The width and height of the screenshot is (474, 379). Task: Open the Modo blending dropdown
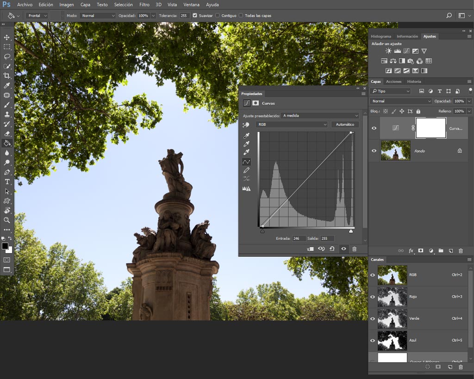[x=98, y=15]
